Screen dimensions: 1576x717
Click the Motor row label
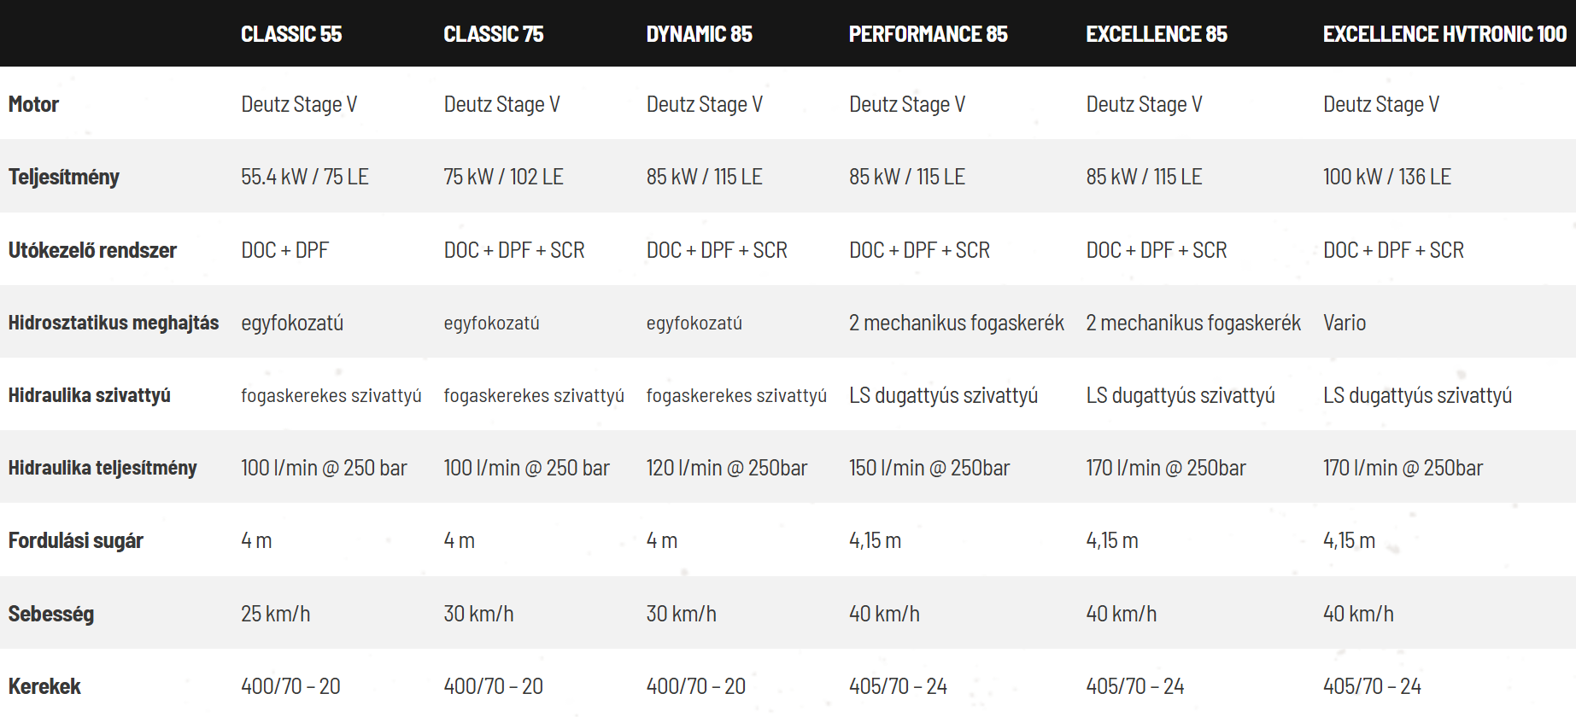[x=34, y=105]
